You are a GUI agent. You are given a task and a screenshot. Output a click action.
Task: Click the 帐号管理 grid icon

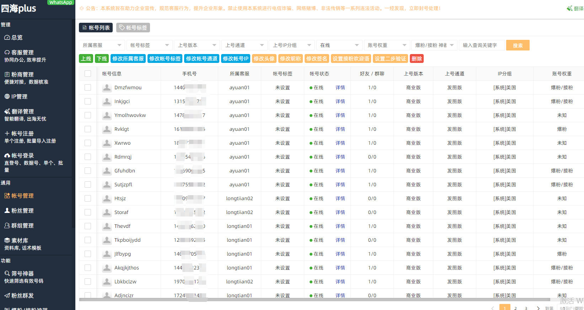(7, 196)
